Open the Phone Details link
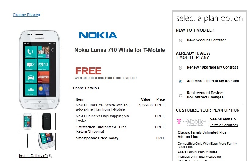252x161 pixels. (x=85, y=88)
